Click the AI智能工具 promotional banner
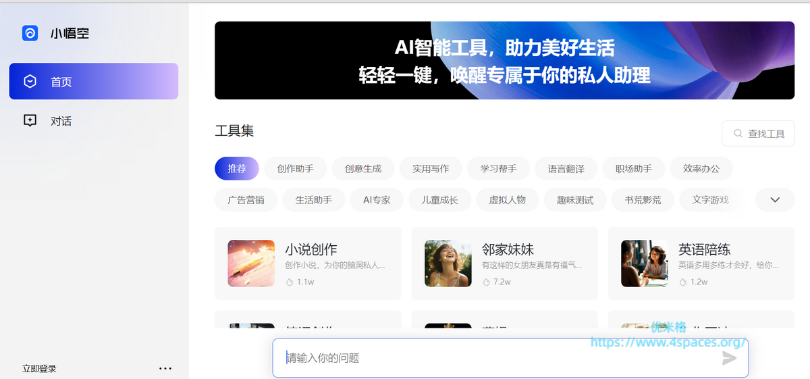This screenshot has height=379, width=810. click(504, 61)
